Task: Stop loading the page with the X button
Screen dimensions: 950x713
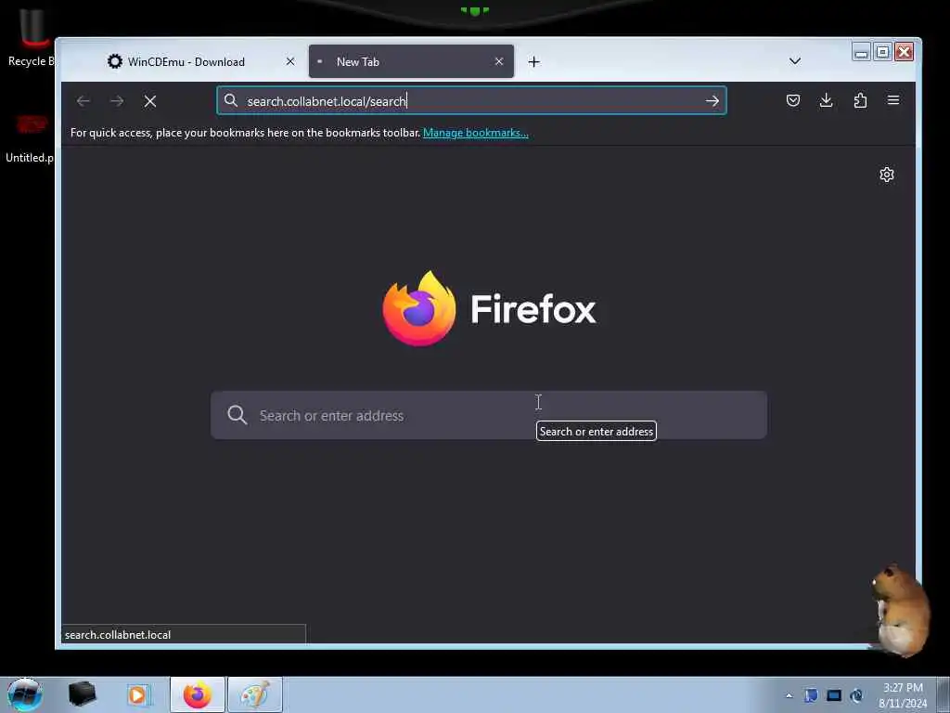Action: pos(150,101)
